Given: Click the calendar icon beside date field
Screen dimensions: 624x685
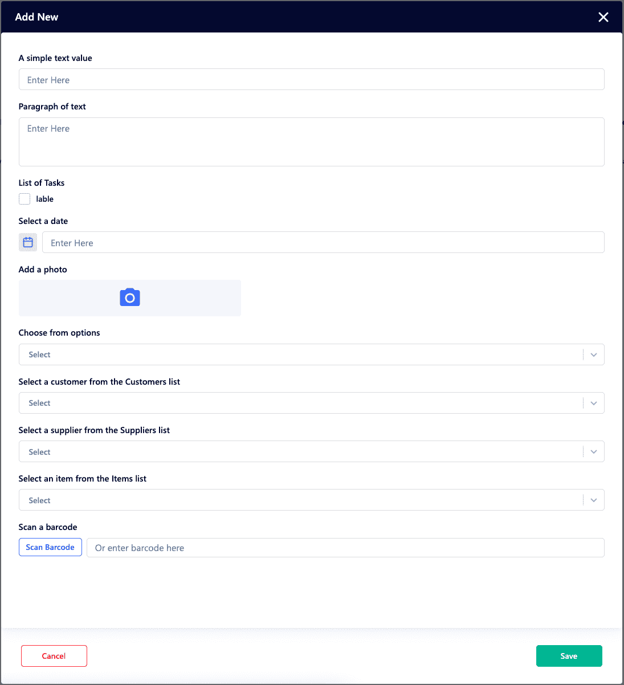Looking at the screenshot, I should pos(28,242).
